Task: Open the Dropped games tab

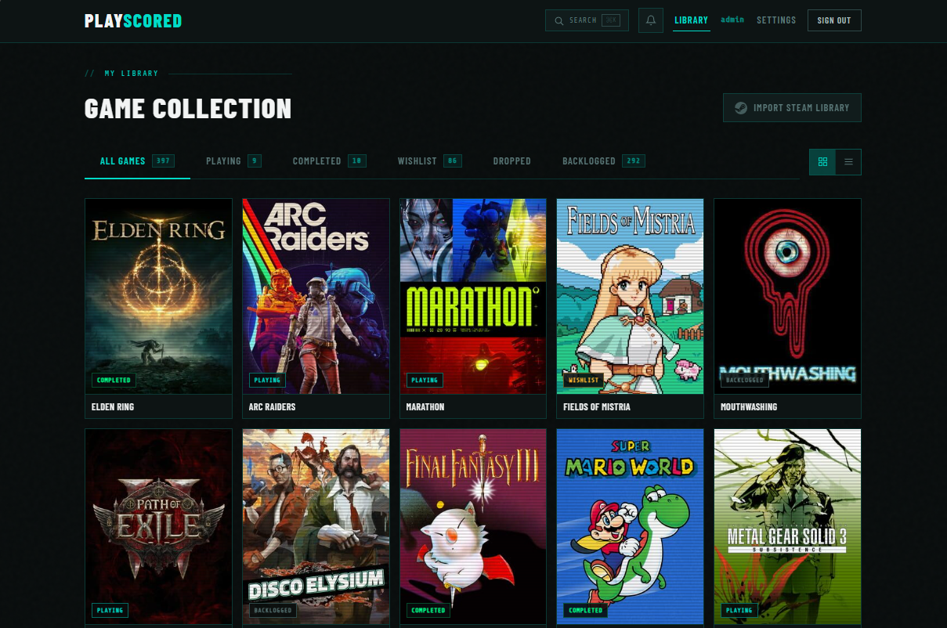Action: 511,161
